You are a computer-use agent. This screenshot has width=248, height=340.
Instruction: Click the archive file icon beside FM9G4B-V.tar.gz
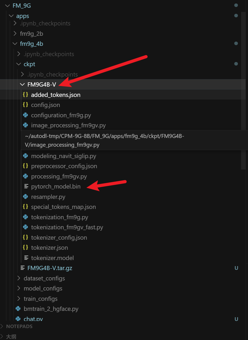pyautogui.click(x=23, y=268)
